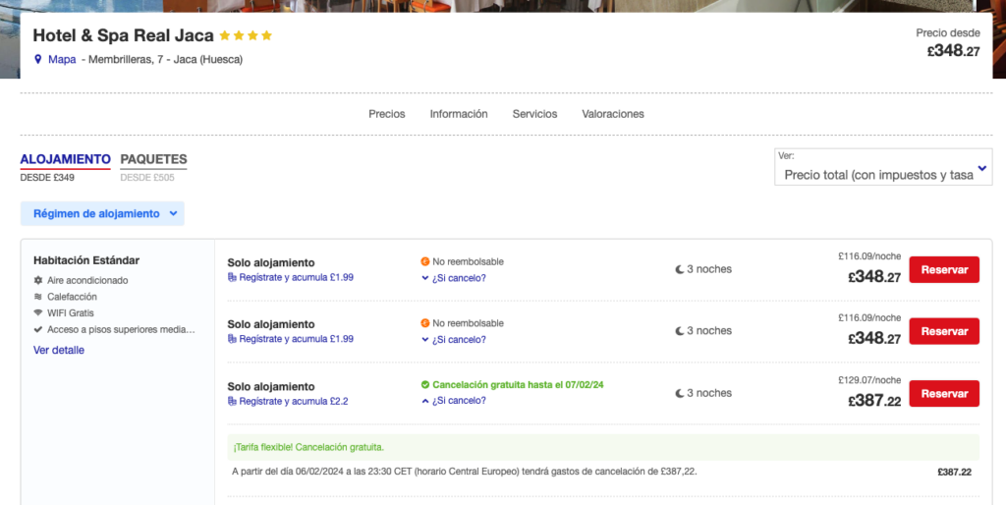1006x505 pixels.
Task: Click the moon icon in second offer's 3 noches
Action: (x=679, y=331)
